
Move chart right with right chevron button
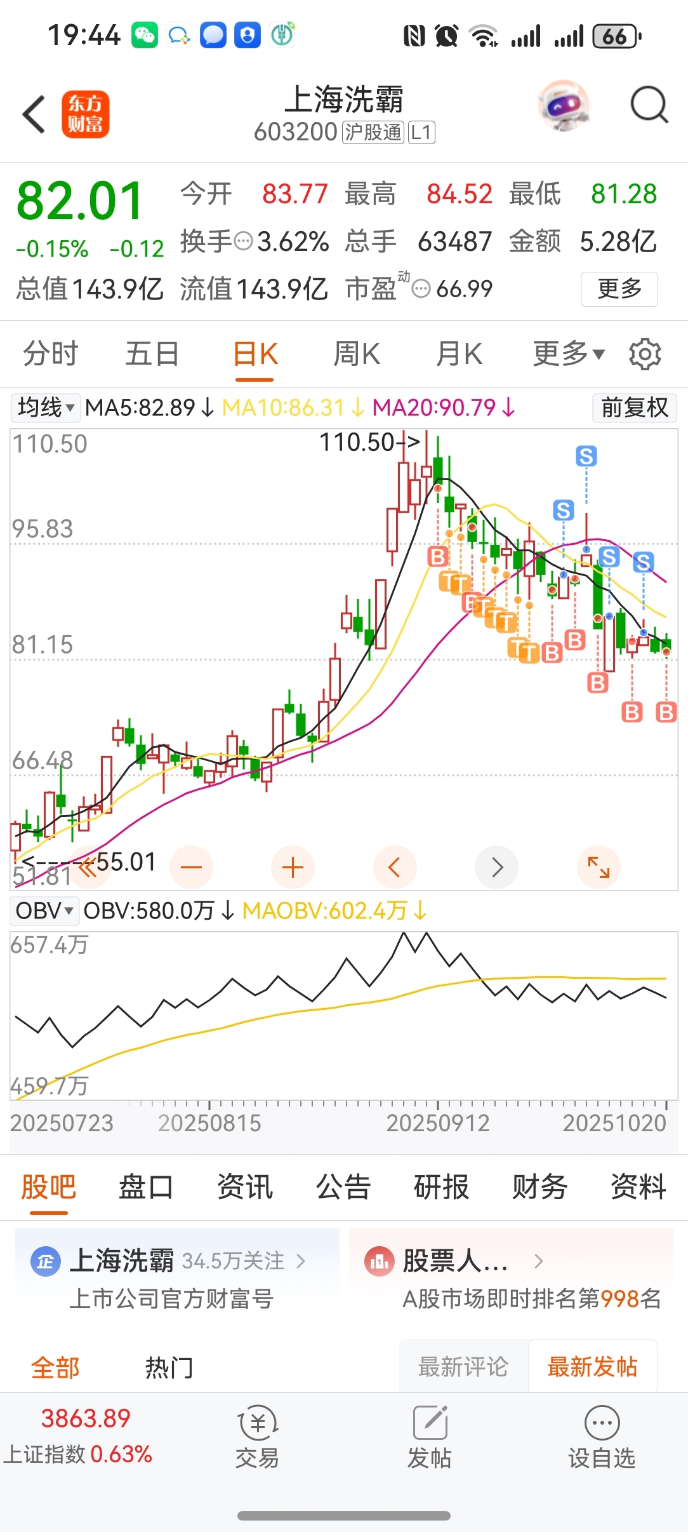(x=496, y=867)
